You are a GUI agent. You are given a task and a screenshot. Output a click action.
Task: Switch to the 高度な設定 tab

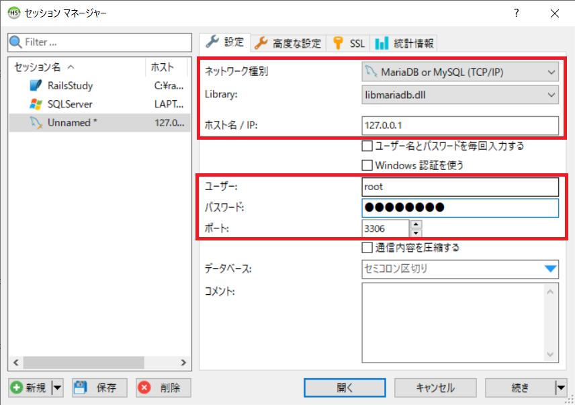click(288, 44)
